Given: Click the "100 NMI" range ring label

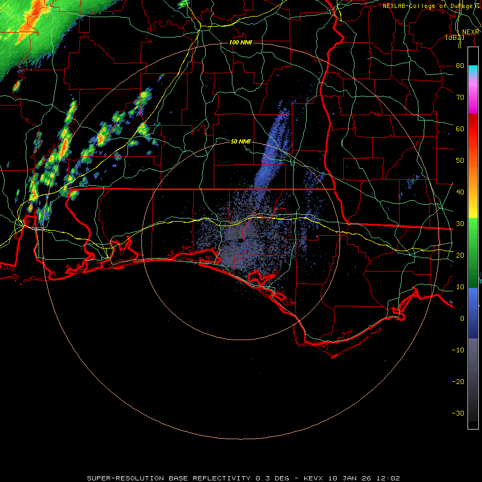Looking at the screenshot, I should 240,42.
